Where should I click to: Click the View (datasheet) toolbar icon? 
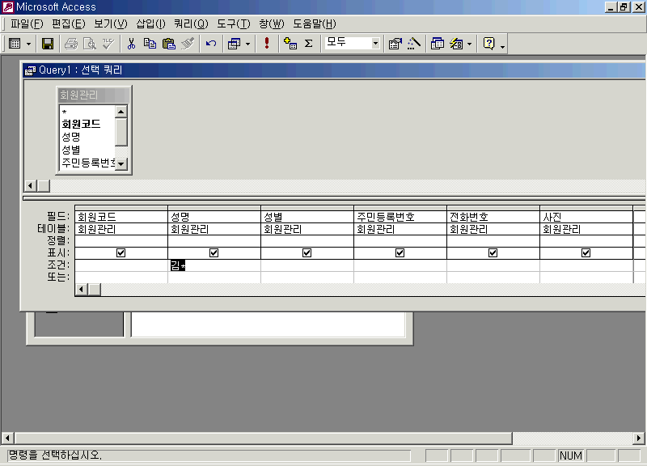[15, 44]
